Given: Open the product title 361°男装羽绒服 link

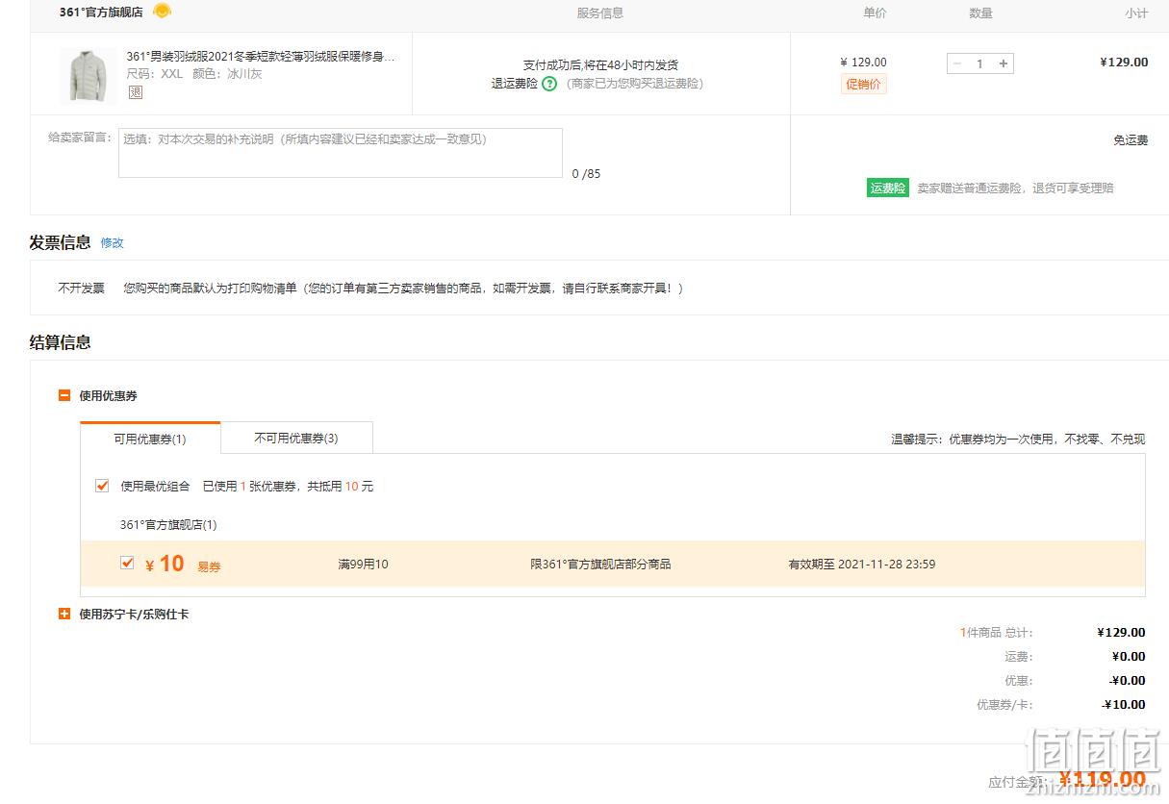Looking at the screenshot, I should pyautogui.click(x=261, y=57).
